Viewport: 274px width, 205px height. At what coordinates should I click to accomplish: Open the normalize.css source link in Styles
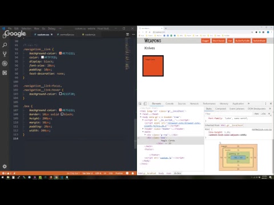(x=261, y=129)
